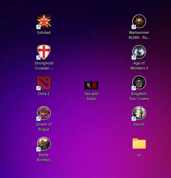The image size is (171, 178).
Task: Select the Stronghold Crusader shield icon
Action: point(44,52)
